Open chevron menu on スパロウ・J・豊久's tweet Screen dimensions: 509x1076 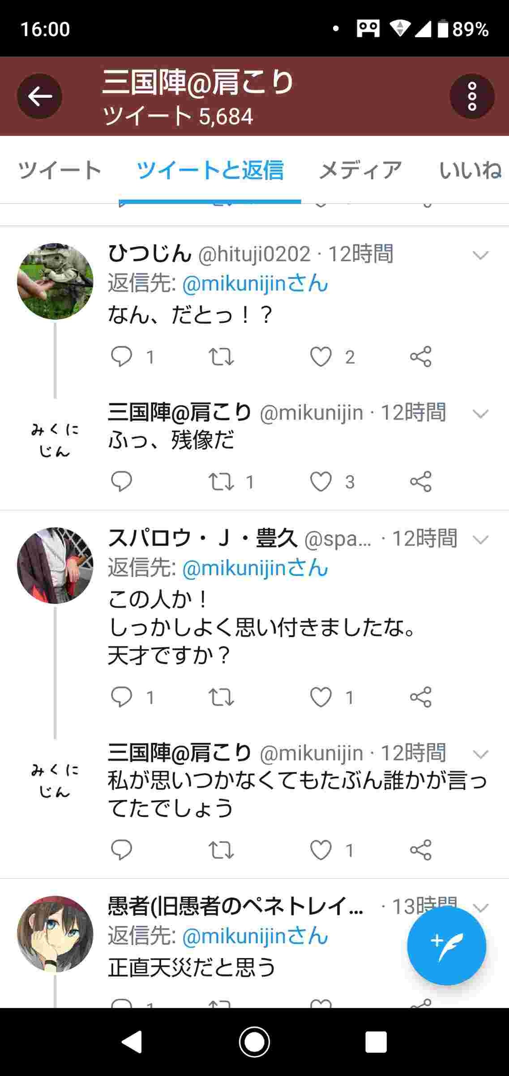tap(480, 539)
